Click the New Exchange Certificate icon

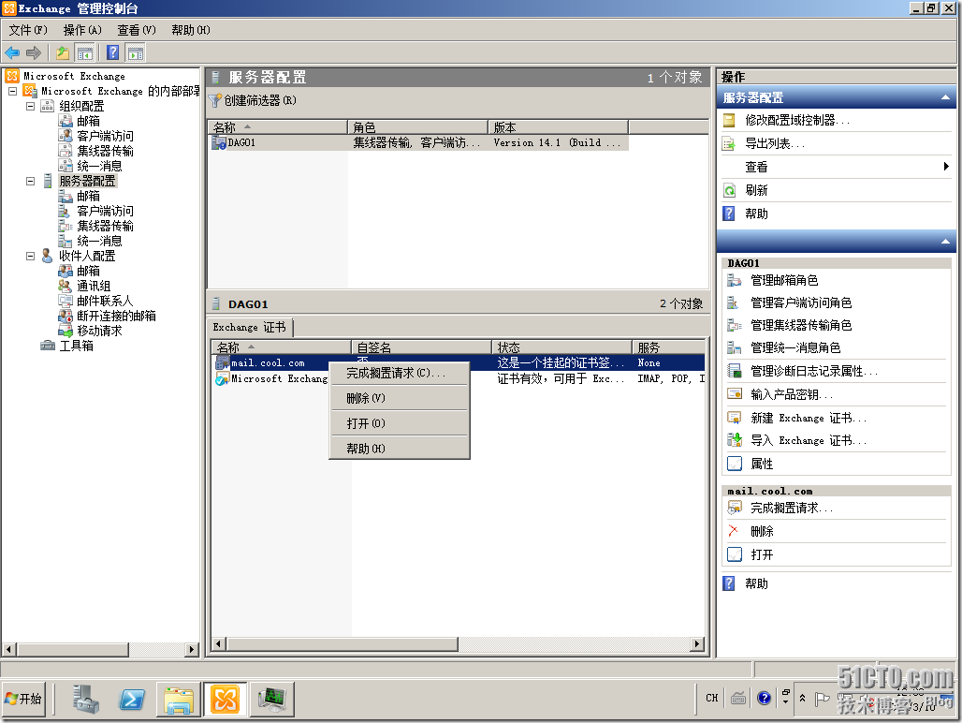[x=735, y=418]
